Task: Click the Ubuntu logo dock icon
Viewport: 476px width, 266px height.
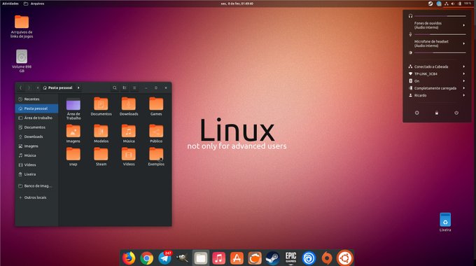Action: (x=345, y=258)
